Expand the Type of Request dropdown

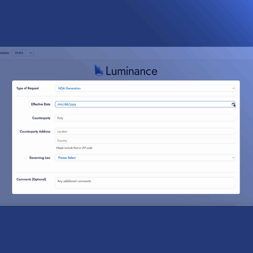point(145,88)
